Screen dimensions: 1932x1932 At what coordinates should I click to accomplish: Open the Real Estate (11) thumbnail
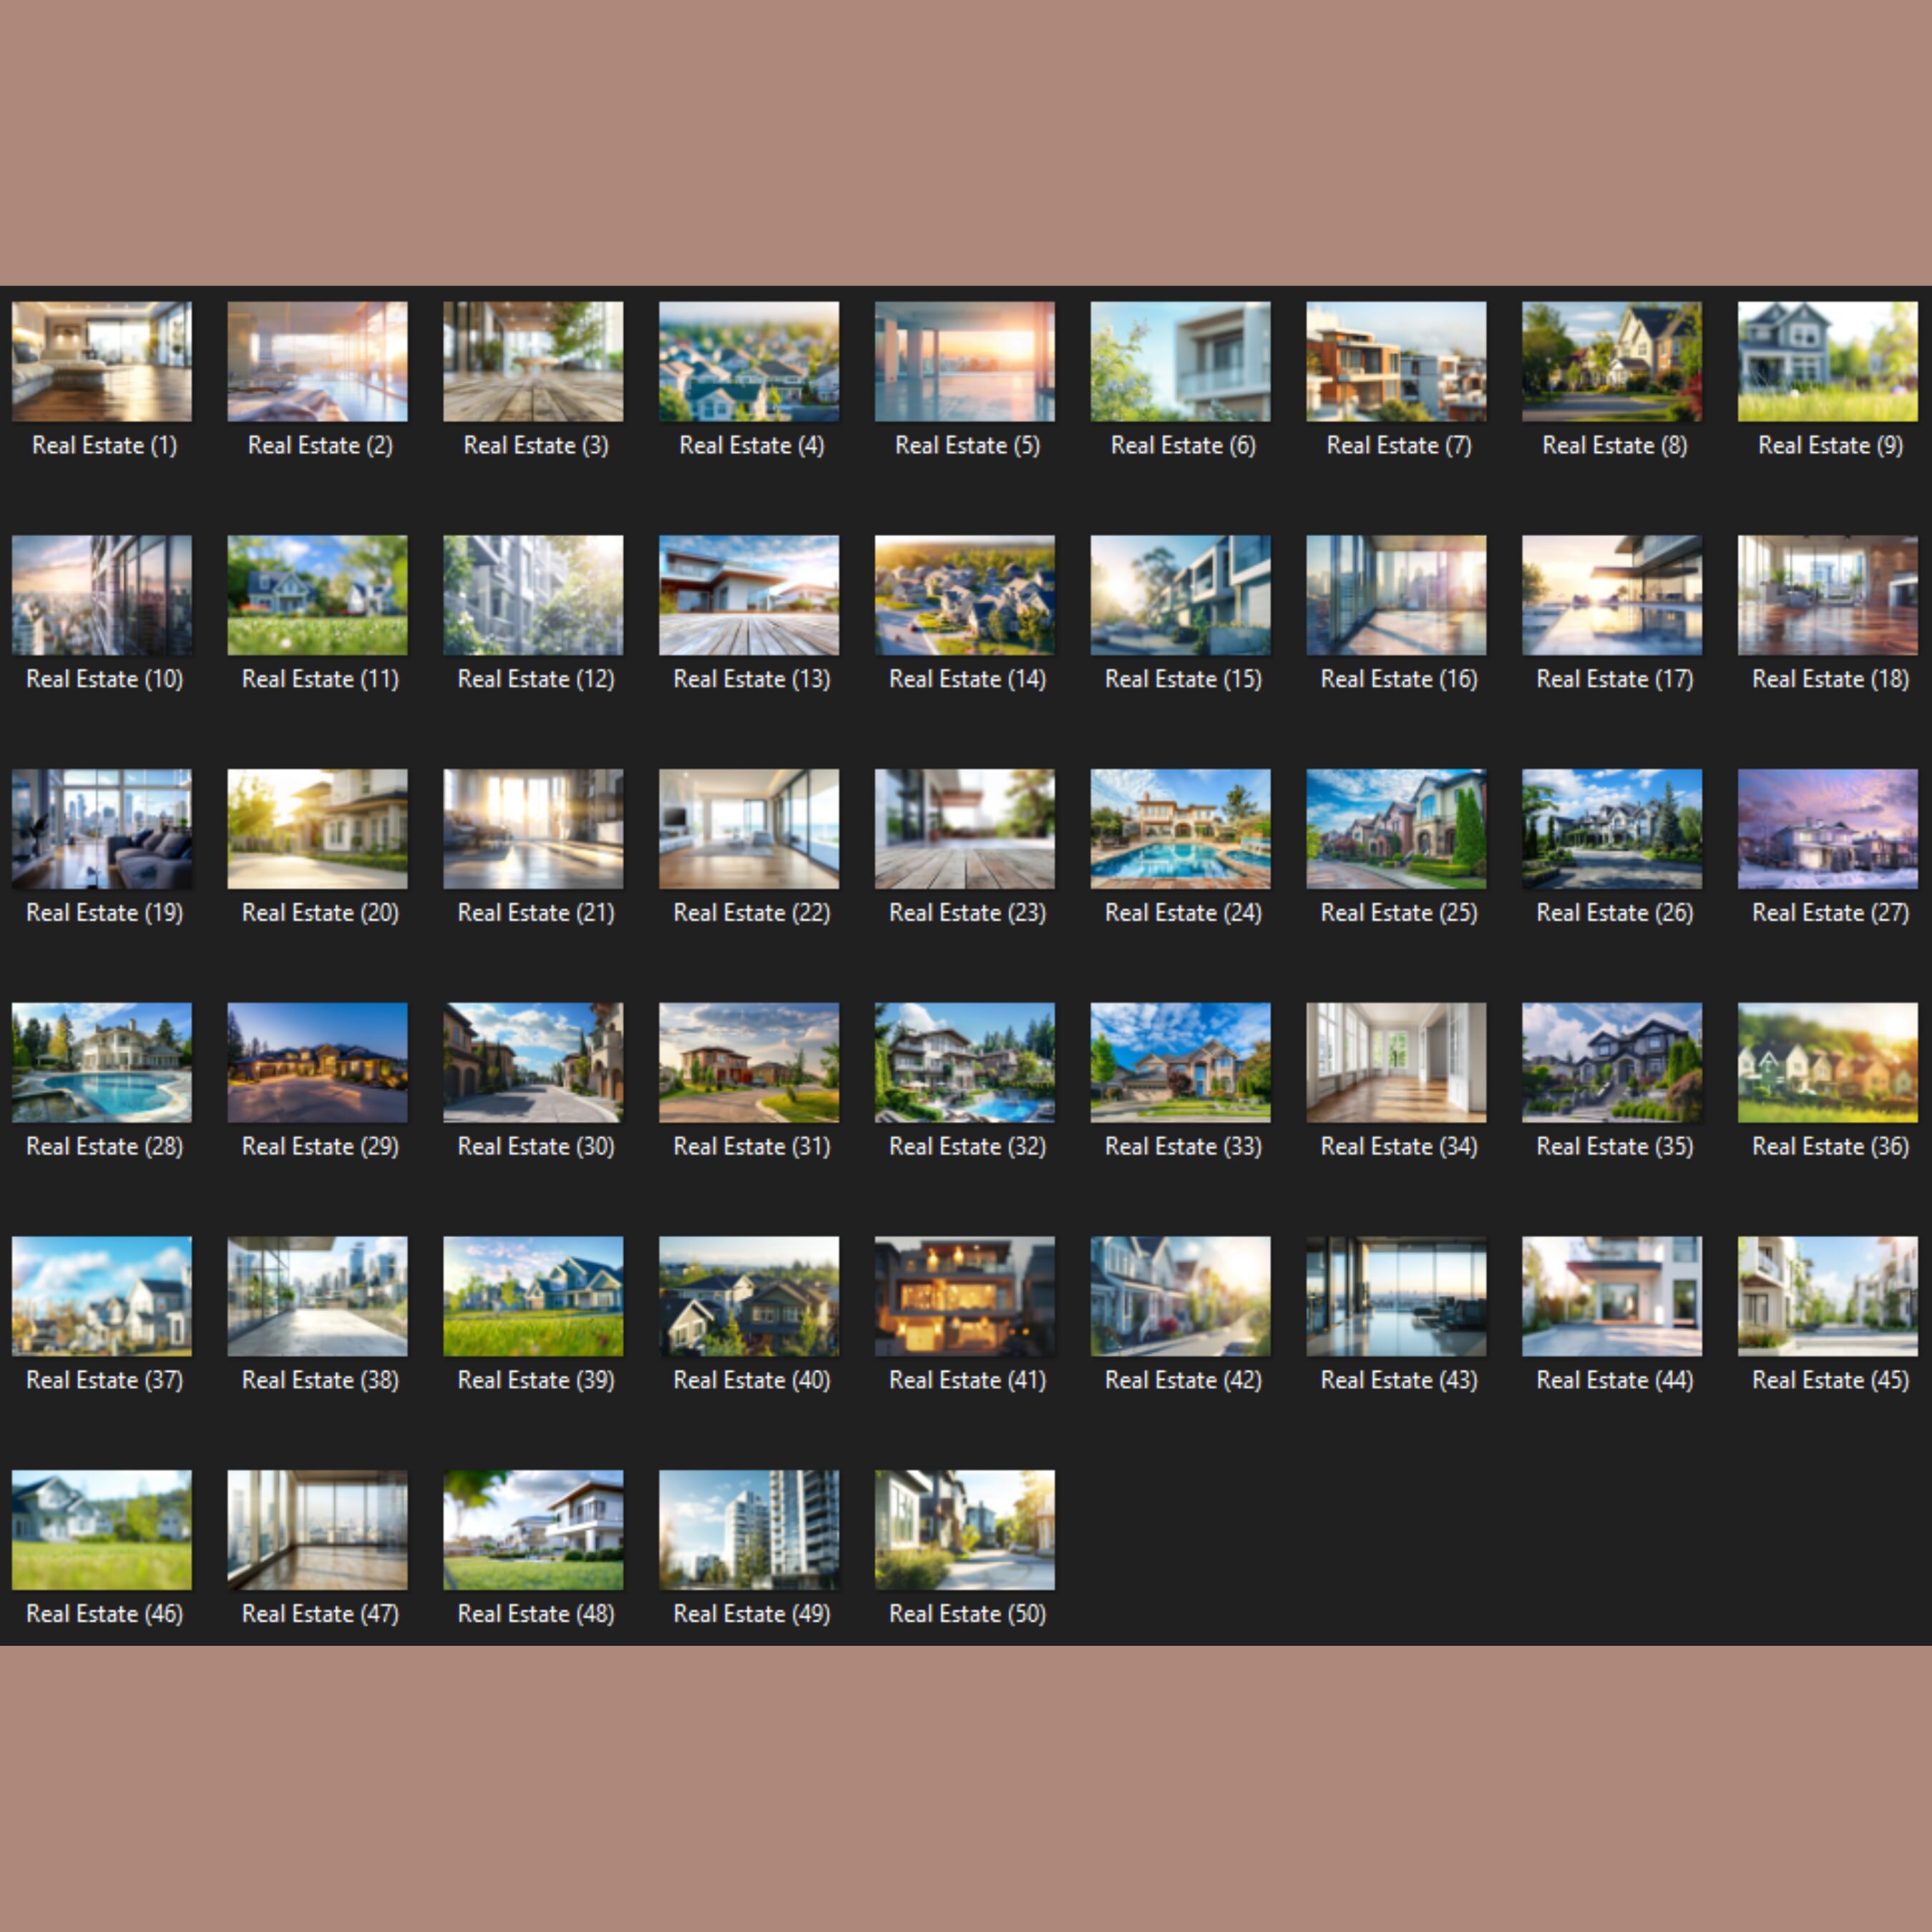coord(318,595)
